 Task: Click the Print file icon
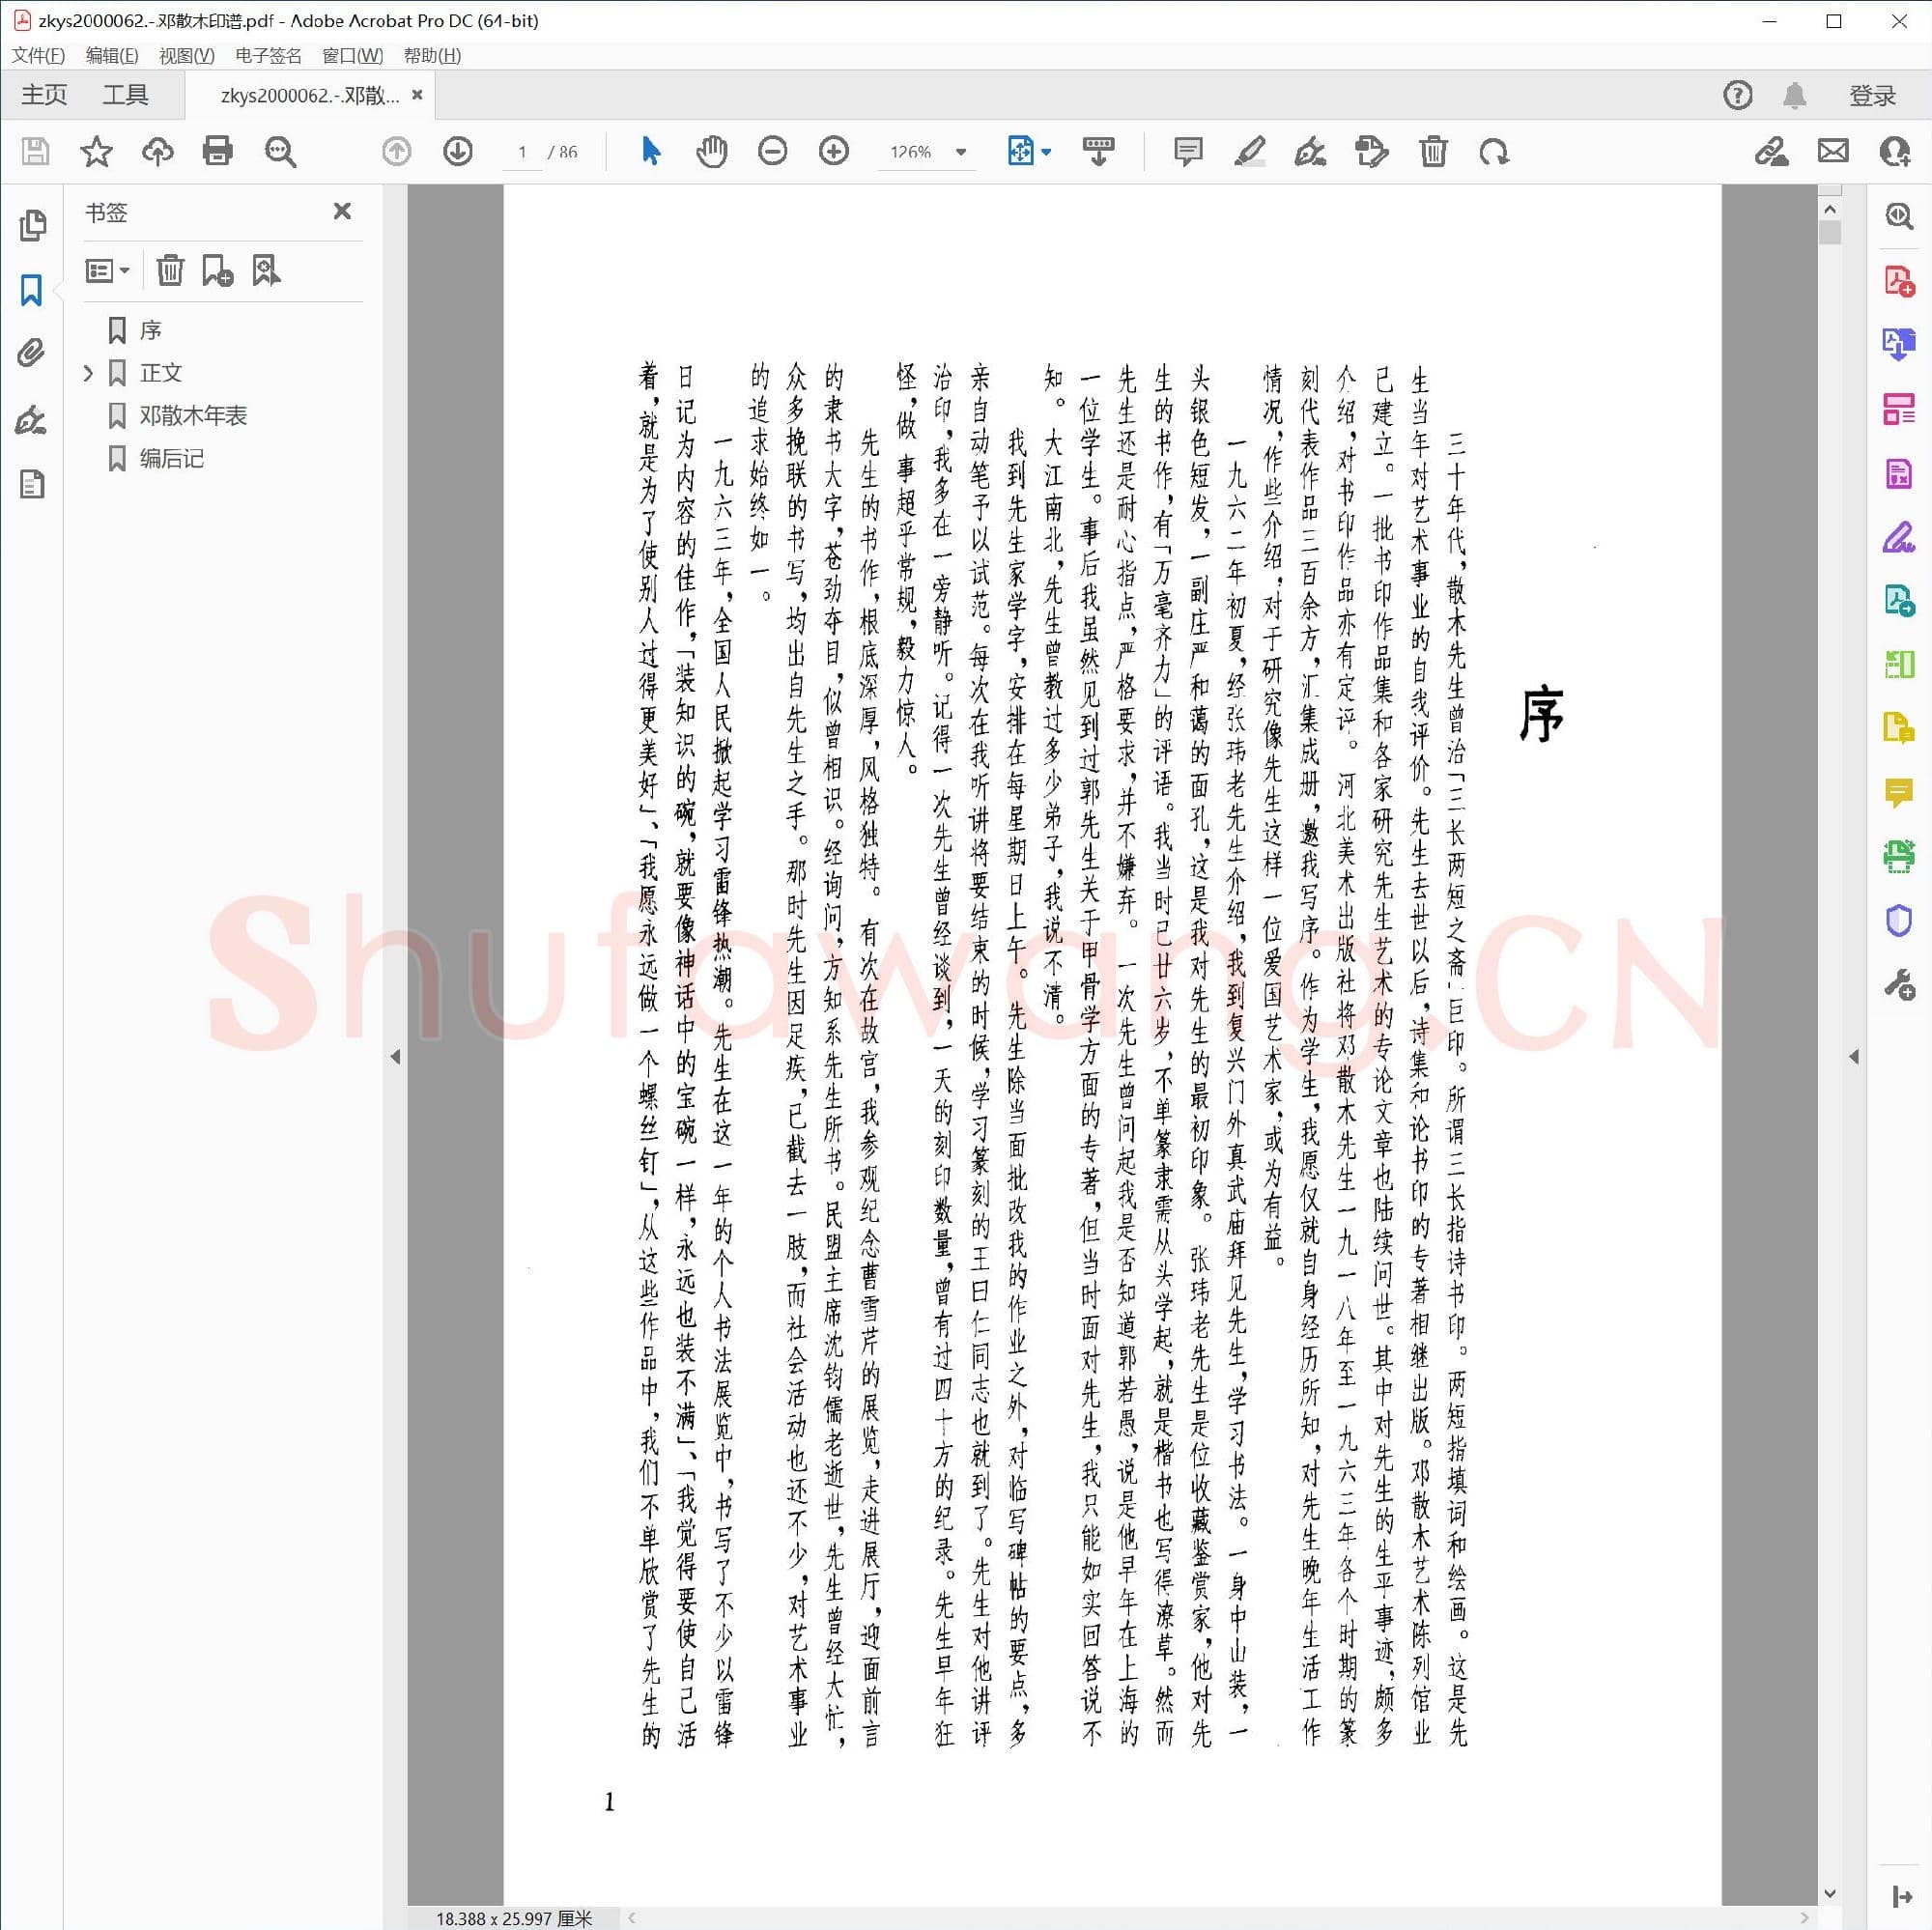[x=217, y=152]
